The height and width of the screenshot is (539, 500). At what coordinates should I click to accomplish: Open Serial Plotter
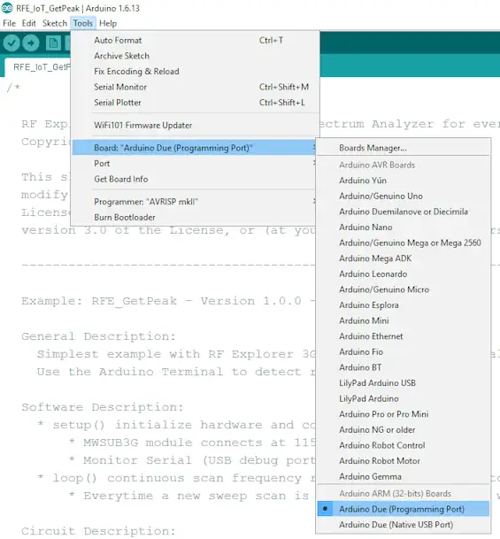(x=196, y=103)
